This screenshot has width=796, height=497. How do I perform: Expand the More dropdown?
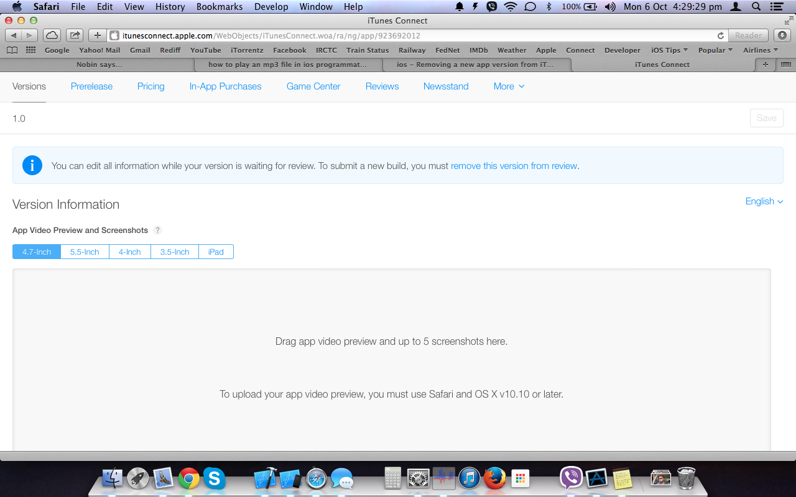[509, 86]
